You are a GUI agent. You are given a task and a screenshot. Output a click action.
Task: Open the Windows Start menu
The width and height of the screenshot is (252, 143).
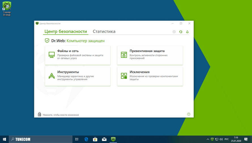pyautogui.click(x=4, y=139)
